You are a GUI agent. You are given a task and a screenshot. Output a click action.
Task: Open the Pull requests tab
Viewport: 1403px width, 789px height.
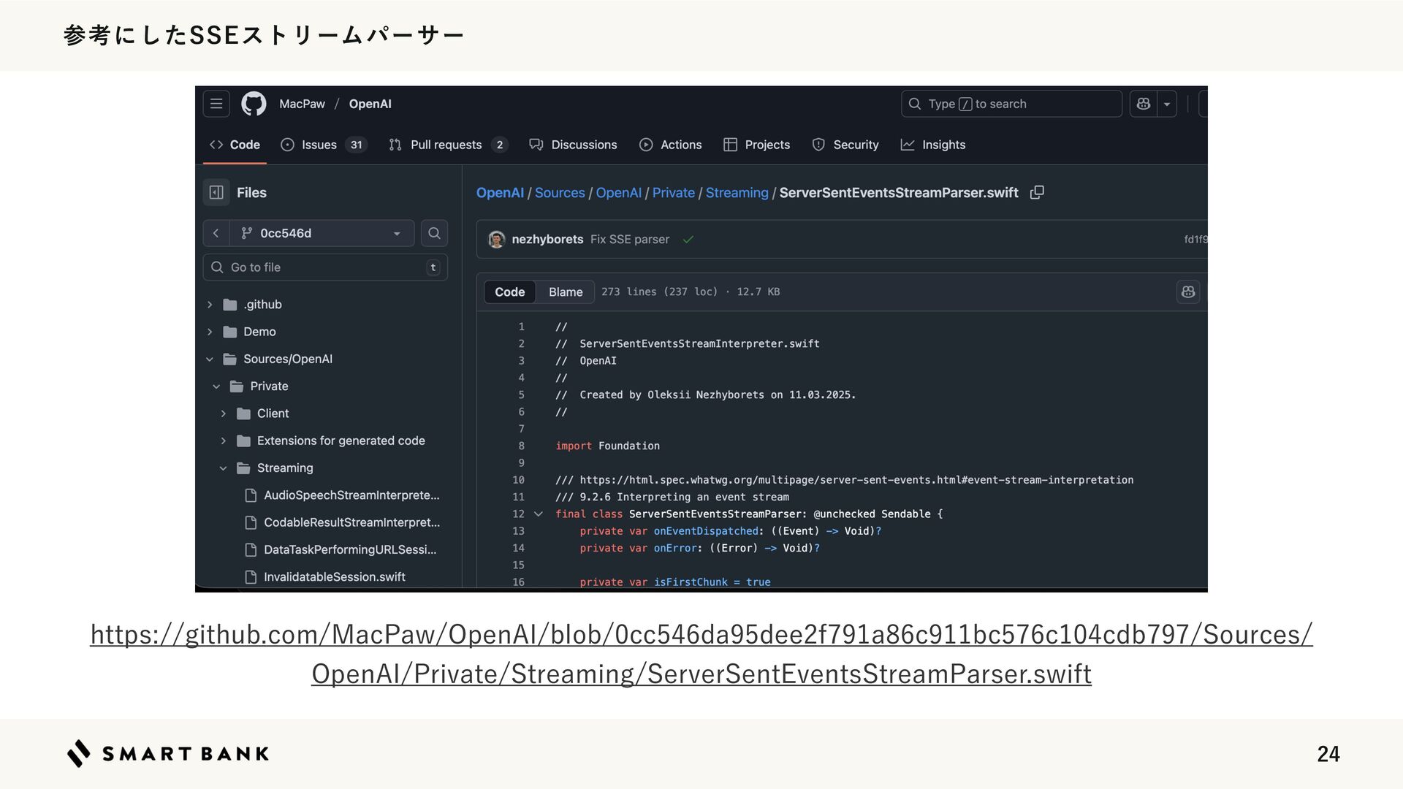446,145
